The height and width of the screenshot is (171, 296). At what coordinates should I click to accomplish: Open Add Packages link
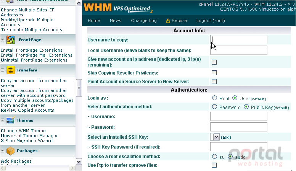click(16, 161)
